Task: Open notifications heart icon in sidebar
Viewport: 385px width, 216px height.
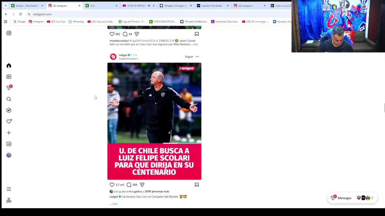Action: pos(9,121)
